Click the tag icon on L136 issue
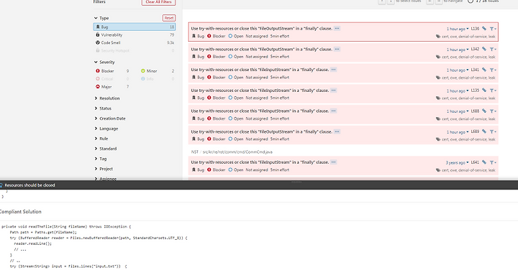Screen dimensions: 518x270 pyautogui.click(x=438, y=37)
